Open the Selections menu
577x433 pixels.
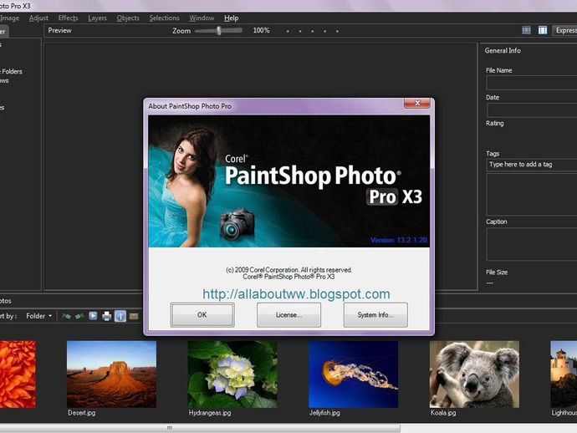tap(164, 18)
